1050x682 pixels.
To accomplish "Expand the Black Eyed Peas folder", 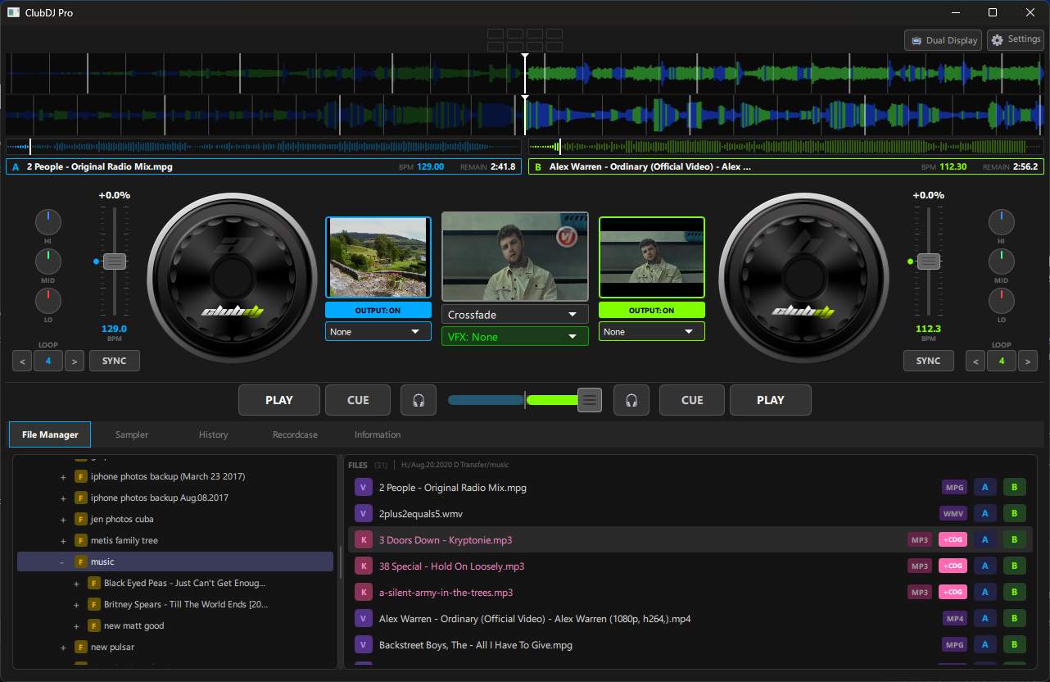I will (77, 583).
